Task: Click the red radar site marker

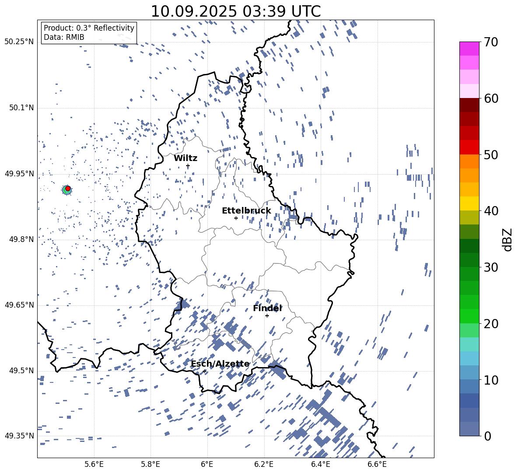Action: [x=68, y=189]
